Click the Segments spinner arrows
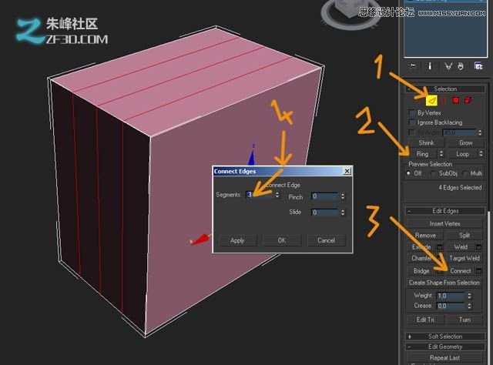This screenshot has width=493, height=365. [x=277, y=195]
